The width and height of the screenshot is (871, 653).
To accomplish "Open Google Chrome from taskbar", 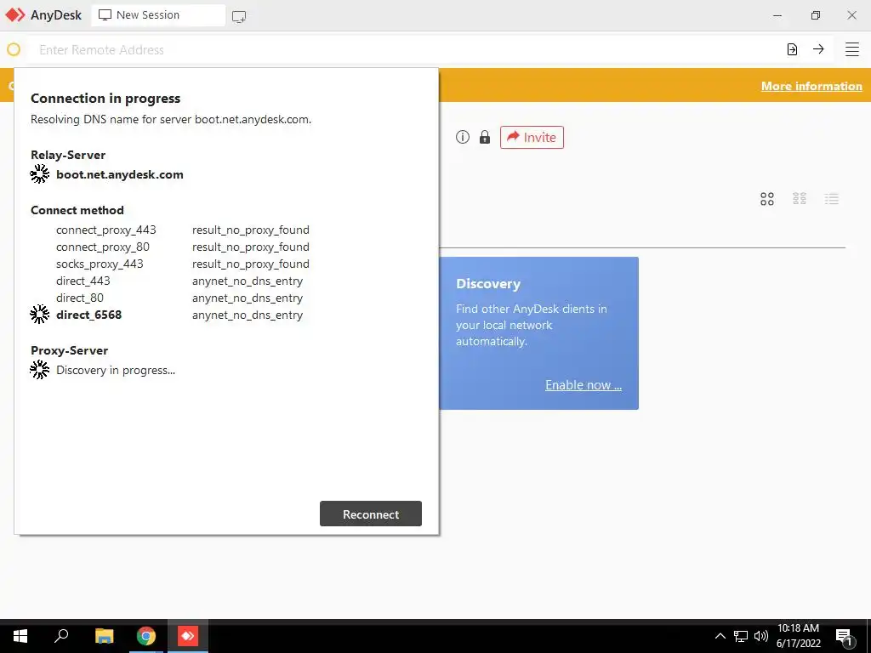I will click(146, 636).
